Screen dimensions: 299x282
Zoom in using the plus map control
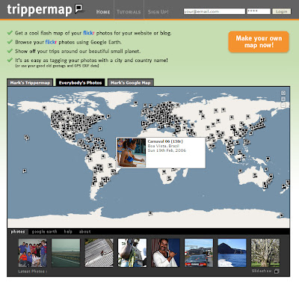(x=283, y=99)
